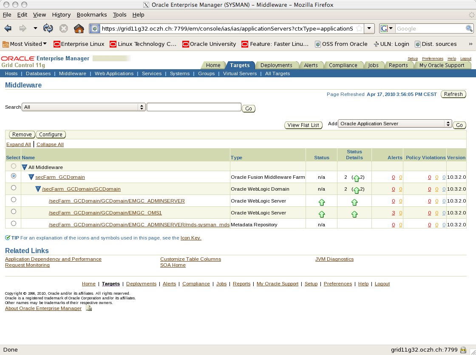This screenshot has width=476, height=355.
Task: Open the Bookmarks menu
Action: [x=92, y=14]
